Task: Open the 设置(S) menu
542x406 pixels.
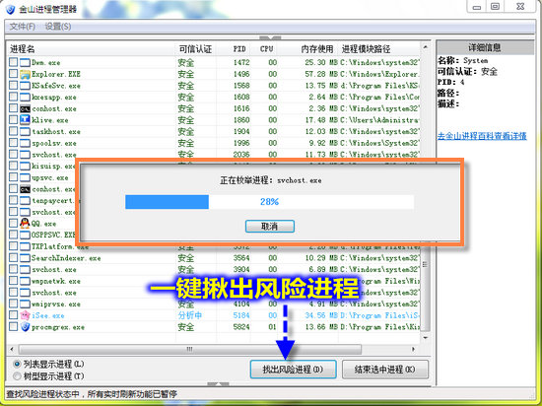Action: pos(58,27)
